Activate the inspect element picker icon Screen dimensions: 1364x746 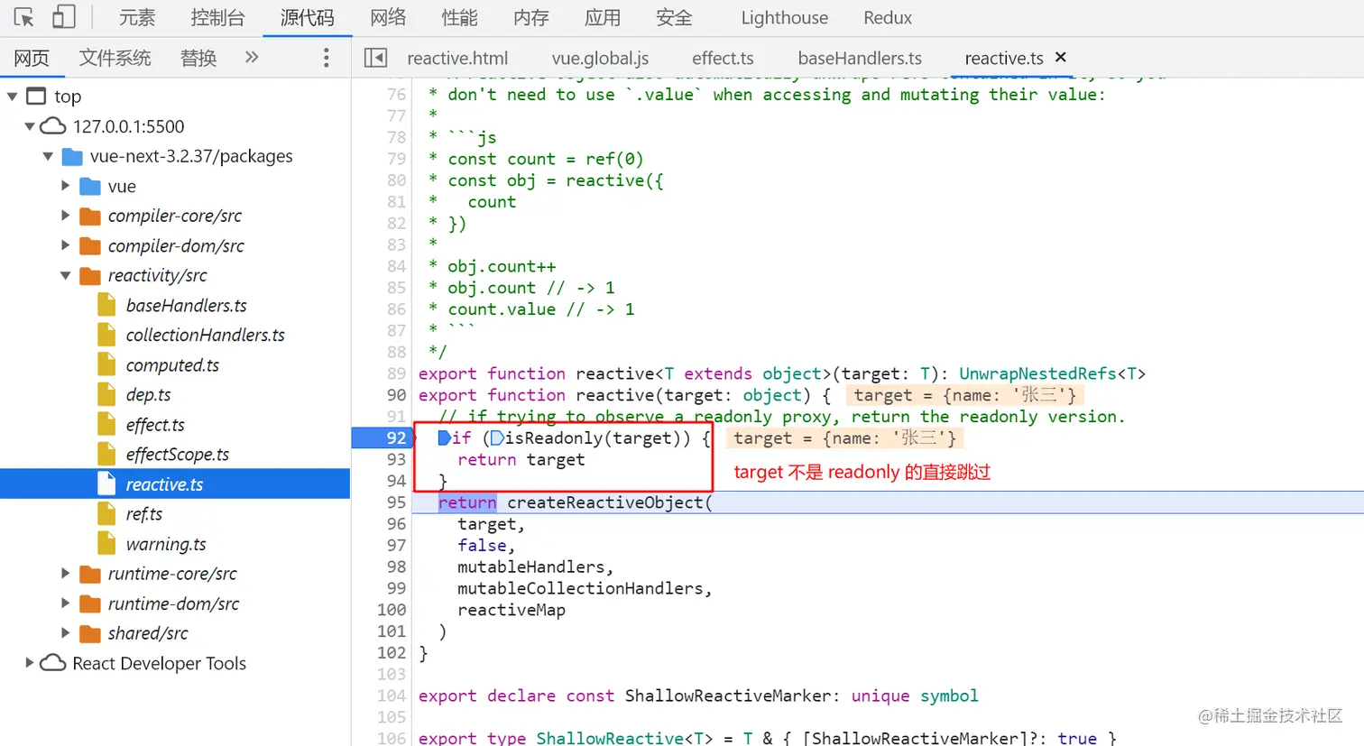(24, 17)
